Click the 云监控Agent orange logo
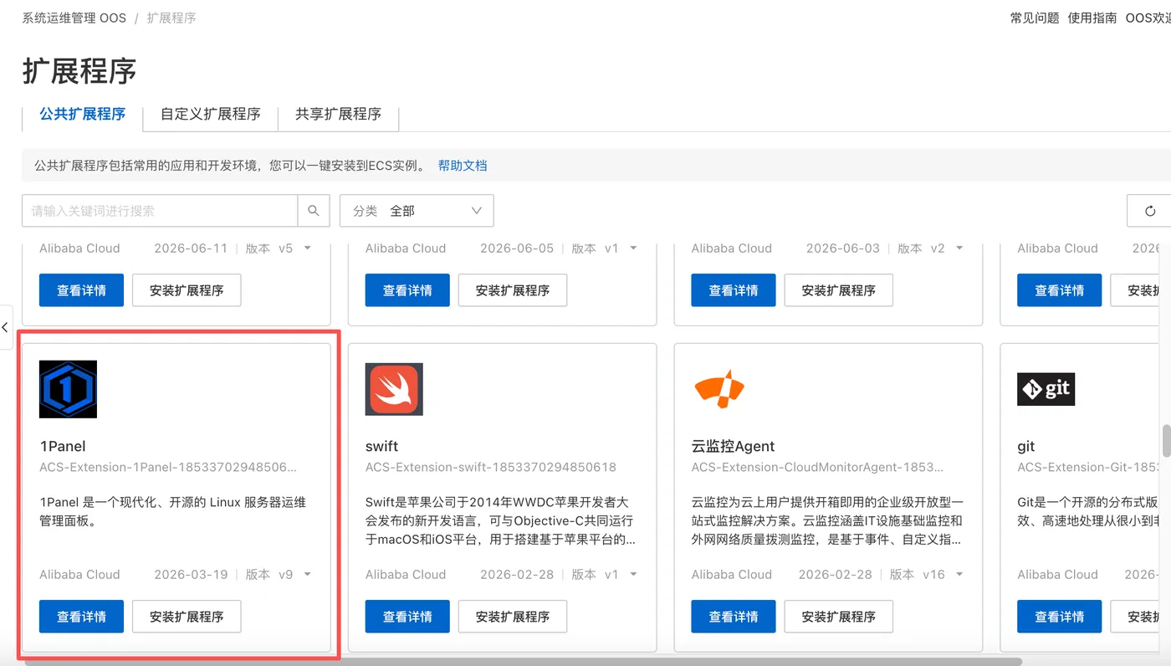The width and height of the screenshot is (1171, 666). pos(719,389)
